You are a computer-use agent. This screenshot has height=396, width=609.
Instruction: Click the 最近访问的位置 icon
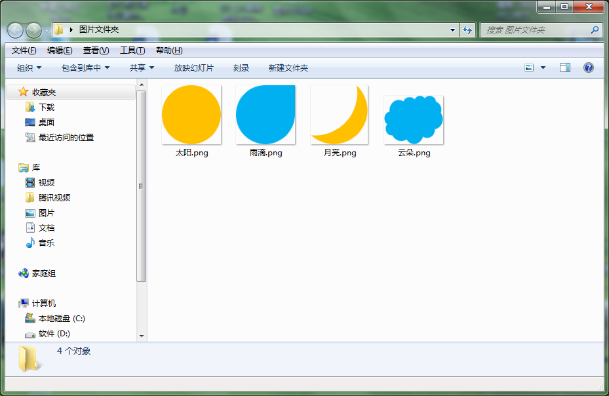pyautogui.click(x=30, y=137)
